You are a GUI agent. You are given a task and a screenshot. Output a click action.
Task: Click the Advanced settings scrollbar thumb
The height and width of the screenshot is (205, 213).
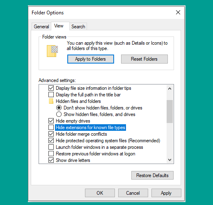tap(169, 112)
